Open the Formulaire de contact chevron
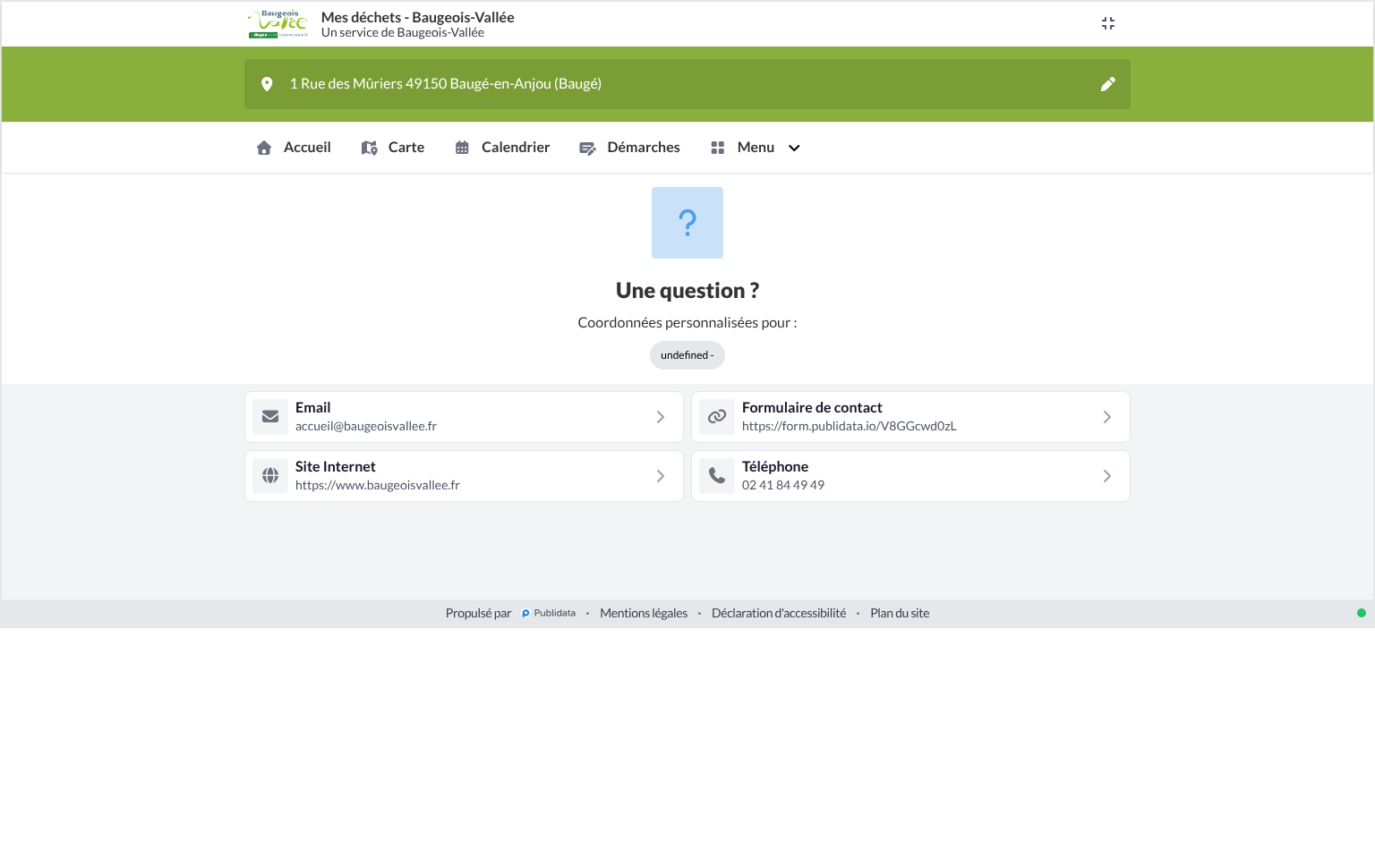Screen dimensions: 1375x859 tap(1107, 417)
